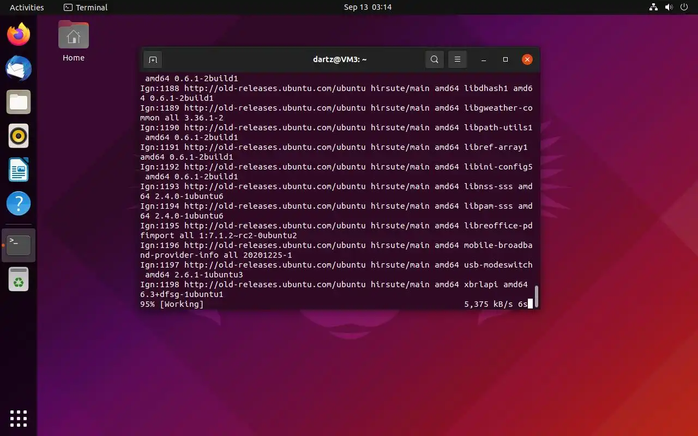Open LibreOffice Writer from the dock
The image size is (698, 436).
(19, 169)
